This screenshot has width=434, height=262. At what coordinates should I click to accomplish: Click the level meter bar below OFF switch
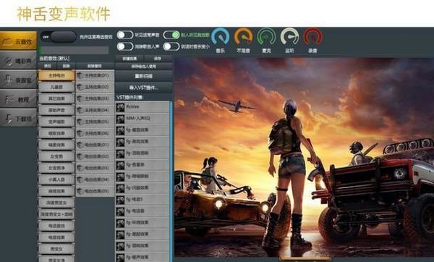click(x=75, y=50)
